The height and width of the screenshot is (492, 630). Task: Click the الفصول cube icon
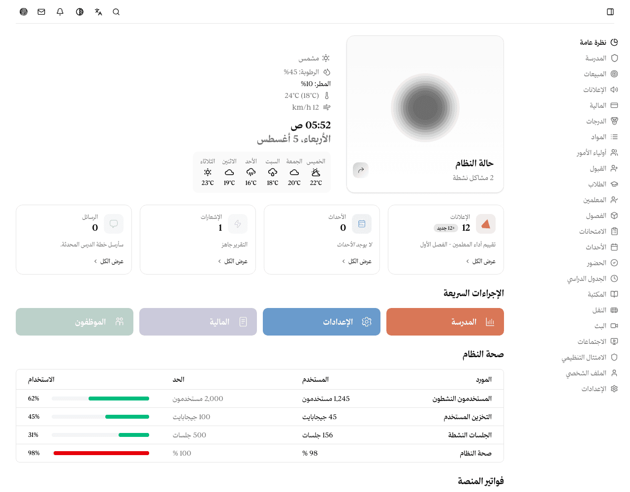click(x=614, y=215)
